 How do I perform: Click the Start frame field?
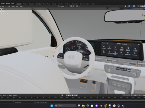pos(137,95)
